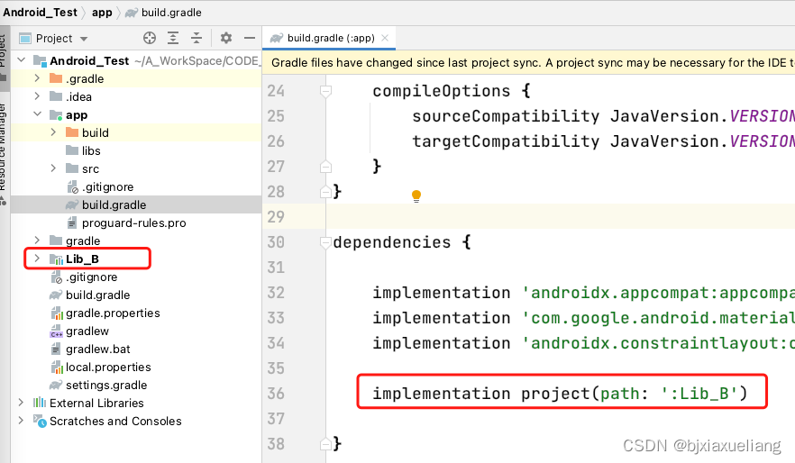Click the yellow lightbulb quick-fix icon

click(416, 196)
